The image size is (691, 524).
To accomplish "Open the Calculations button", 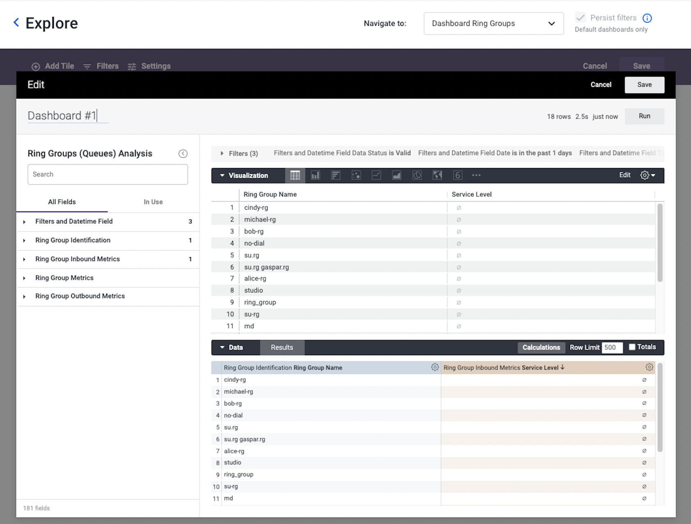I will 541,347.
